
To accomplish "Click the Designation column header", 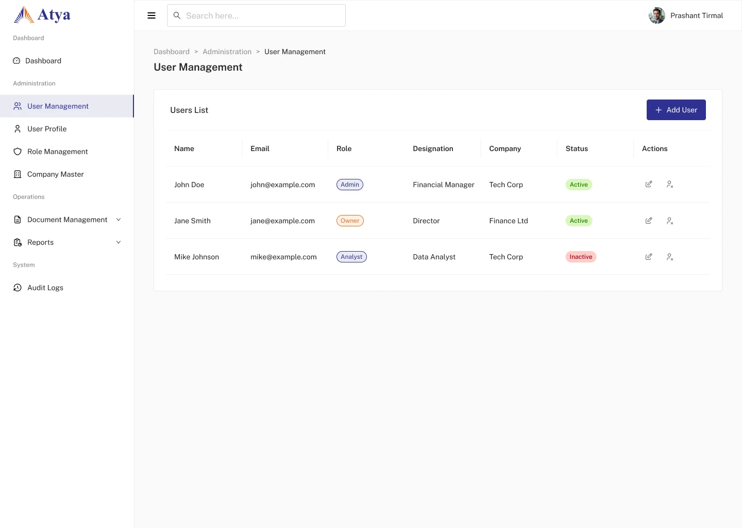I will pos(433,148).
